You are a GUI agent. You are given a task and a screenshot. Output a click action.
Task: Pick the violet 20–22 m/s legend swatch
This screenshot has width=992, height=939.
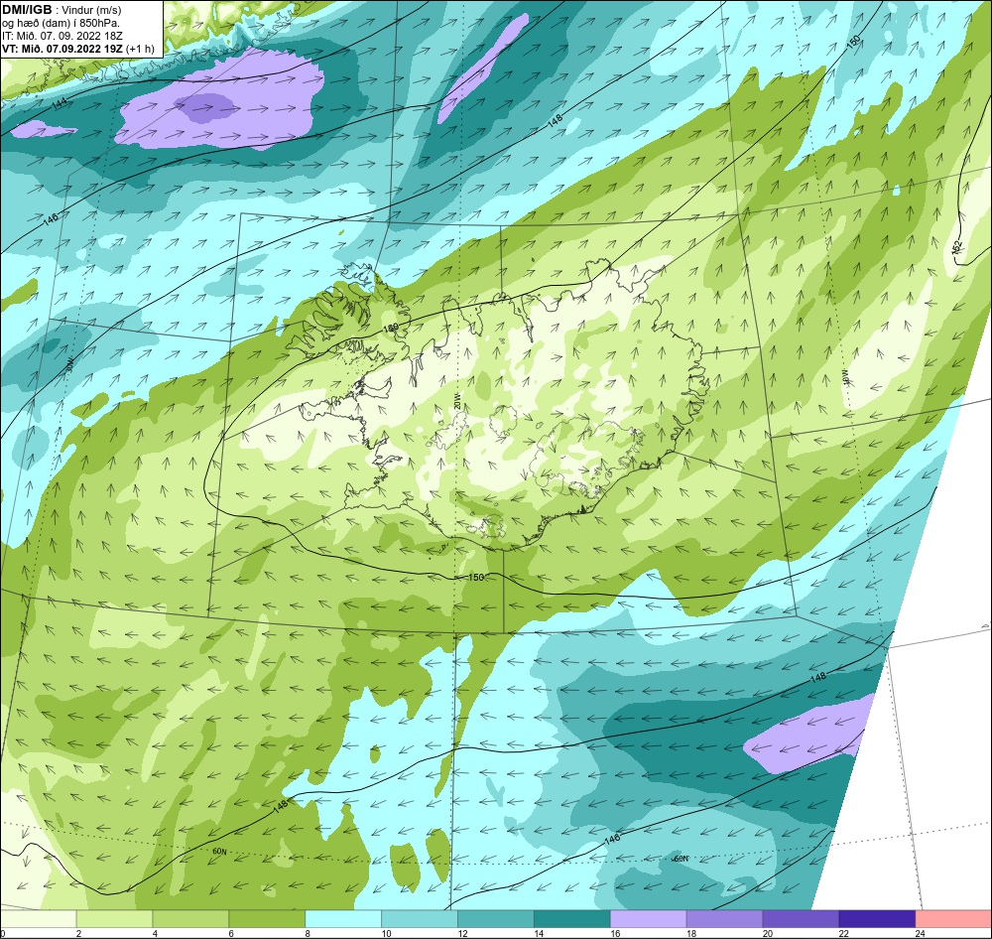click(x=801, y=918)
